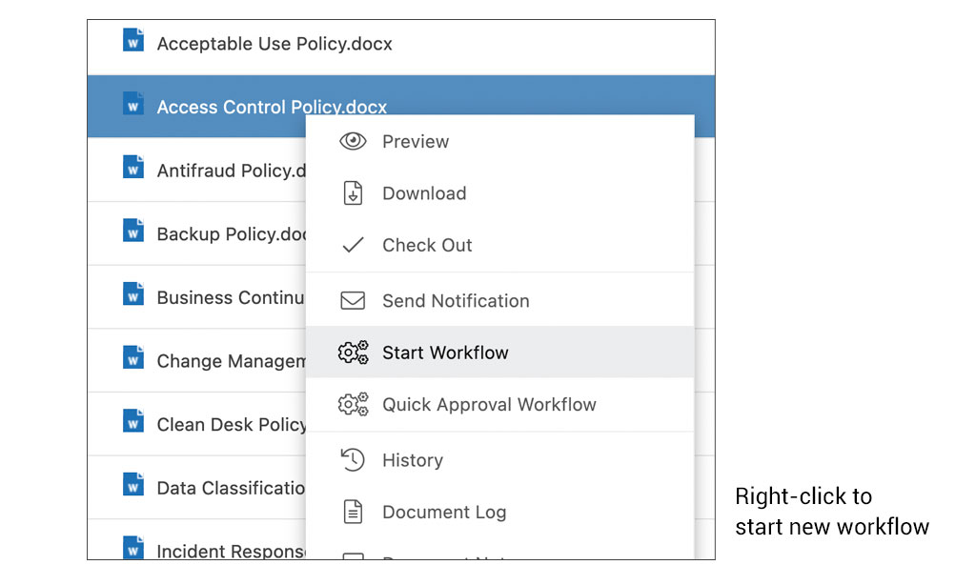Click Word icon of Backup Policy file

[133, 231]
